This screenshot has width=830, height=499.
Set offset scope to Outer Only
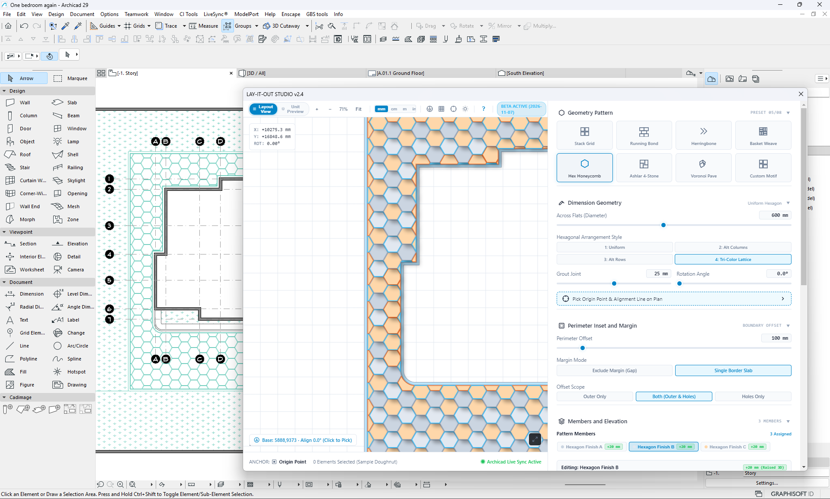[595, 396]
